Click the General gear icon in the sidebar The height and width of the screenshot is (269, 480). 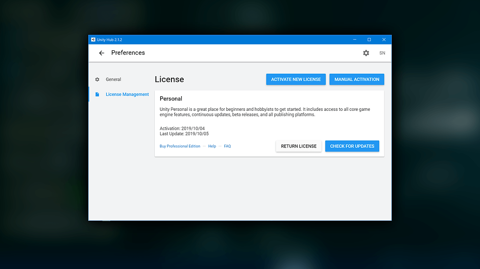pos(97,79)
